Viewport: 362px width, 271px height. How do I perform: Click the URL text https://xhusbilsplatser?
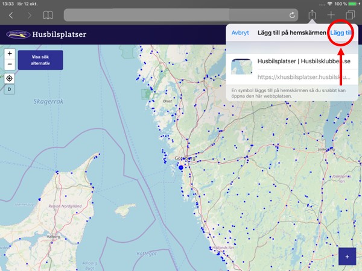click(x=304, y=76)
